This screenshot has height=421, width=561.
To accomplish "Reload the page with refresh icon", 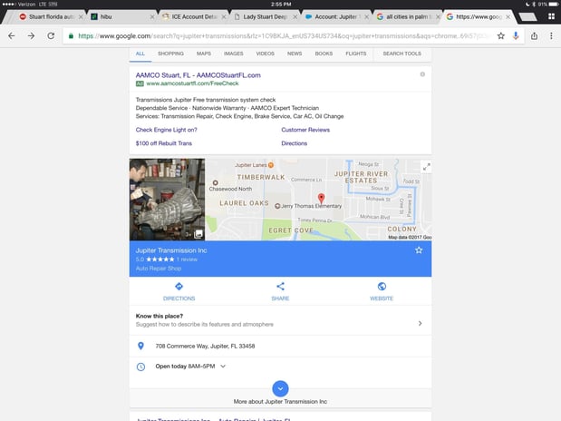I will click(50, 35).
